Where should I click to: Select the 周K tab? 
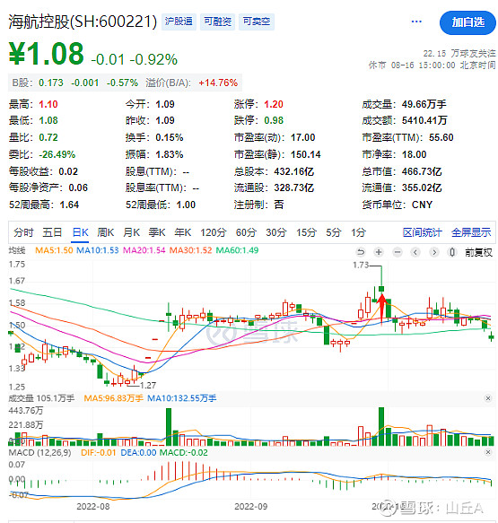point(106,232)
